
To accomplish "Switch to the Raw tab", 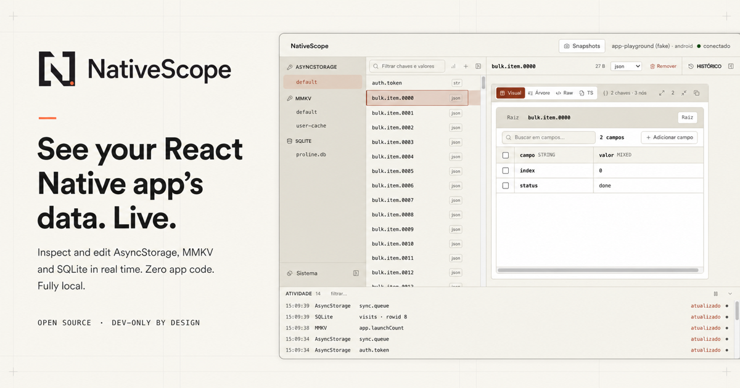I will pyautogui.click(x=564, y=93).
